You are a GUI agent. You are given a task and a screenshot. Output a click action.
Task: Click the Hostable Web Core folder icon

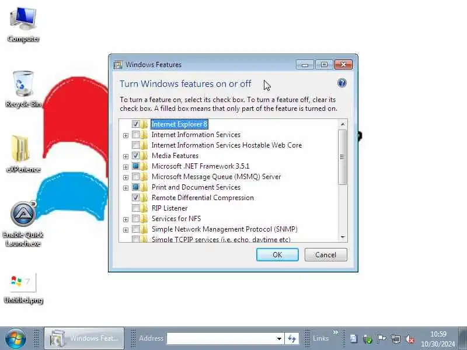coord(144,145)
